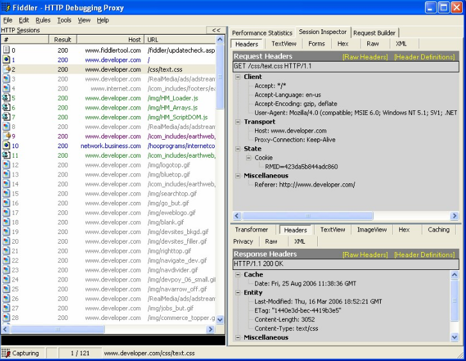Image resolution: width=466 pixels, height=361 pixels.
Task: Select the HTML page icon for session 1
Action: click(6, 60)
